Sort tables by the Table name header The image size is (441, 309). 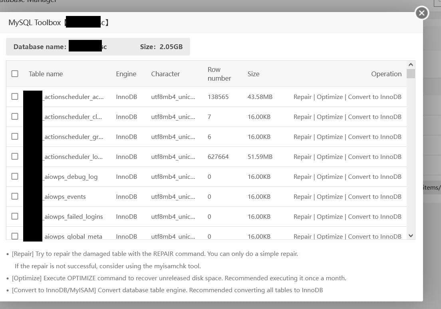point(46,74)
